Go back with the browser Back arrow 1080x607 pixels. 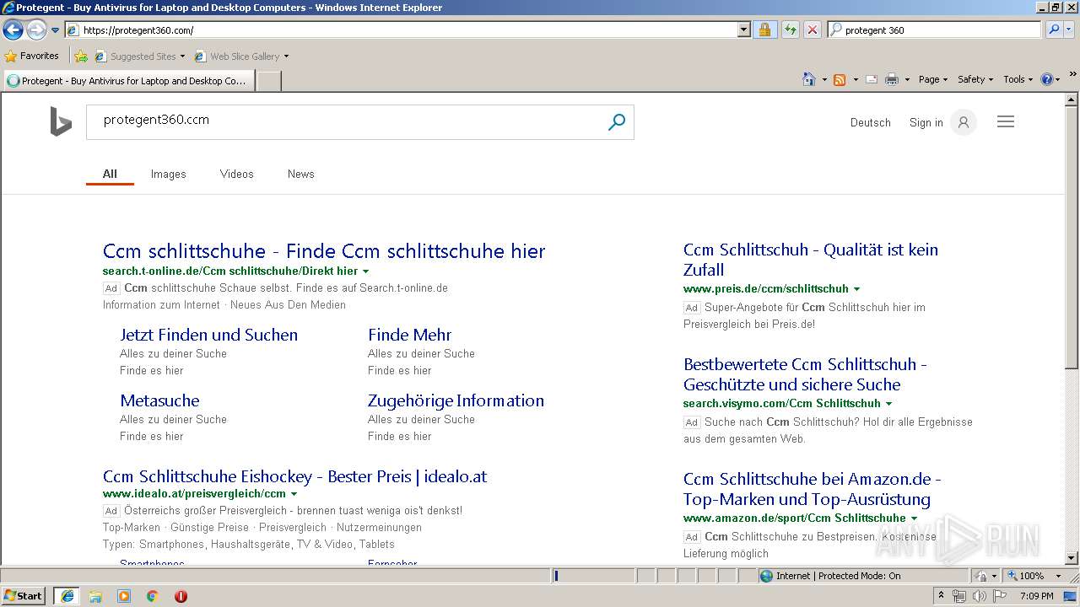point(13,30)
